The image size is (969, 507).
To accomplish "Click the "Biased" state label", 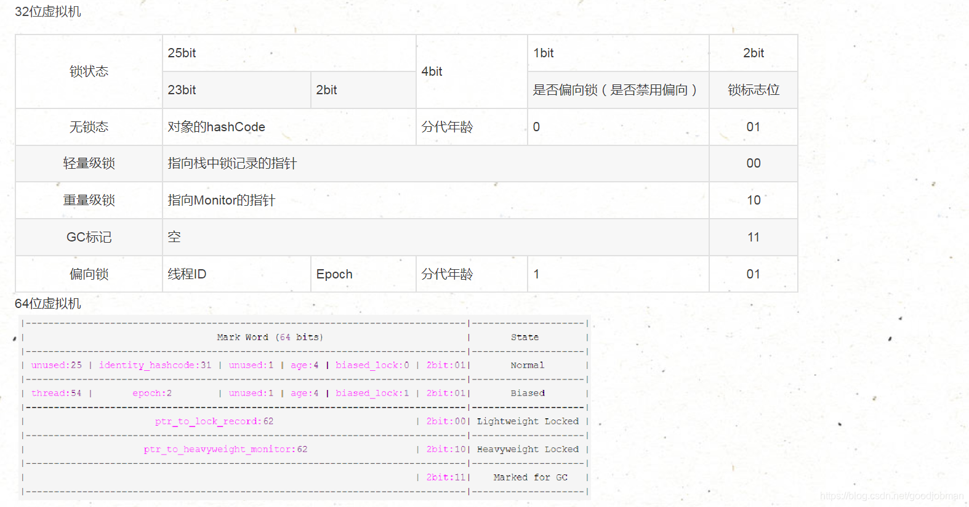I will click(528, 393).
